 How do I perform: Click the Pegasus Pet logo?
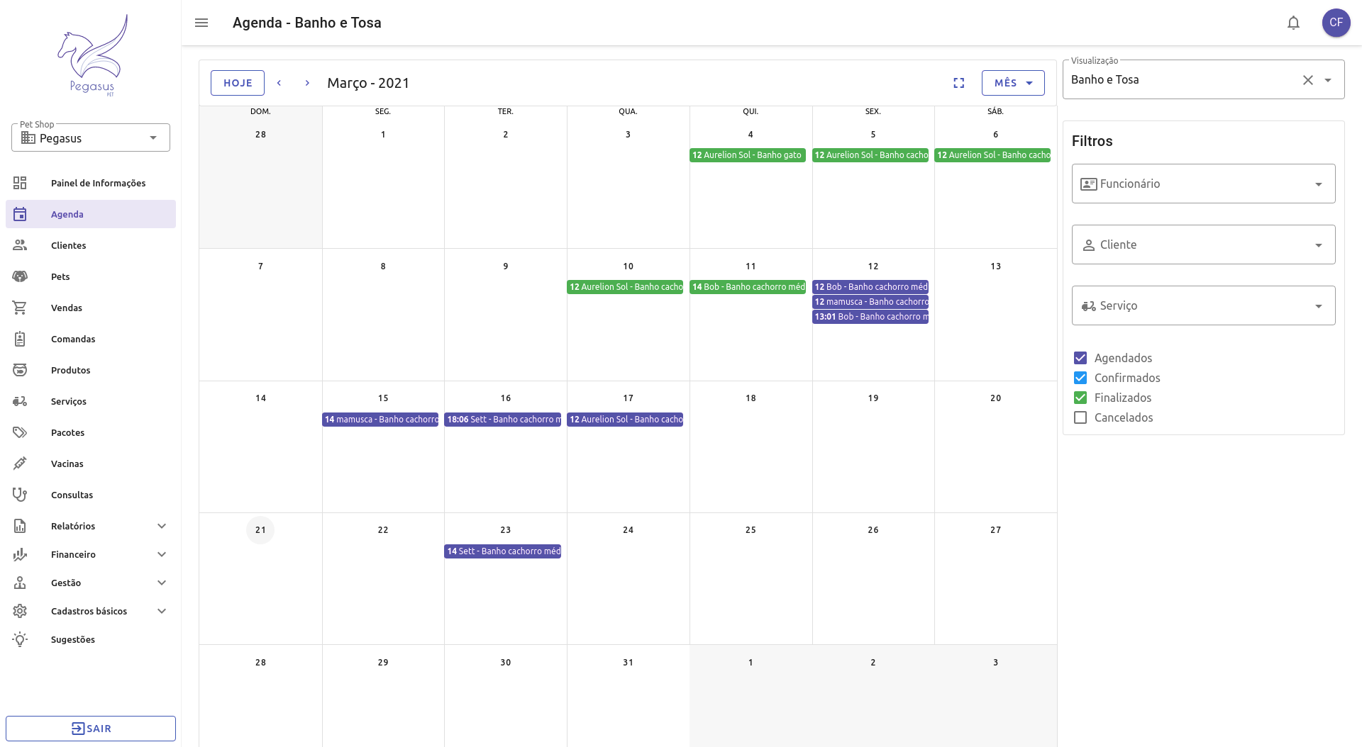pyautogui.click(x=92, y=56)
